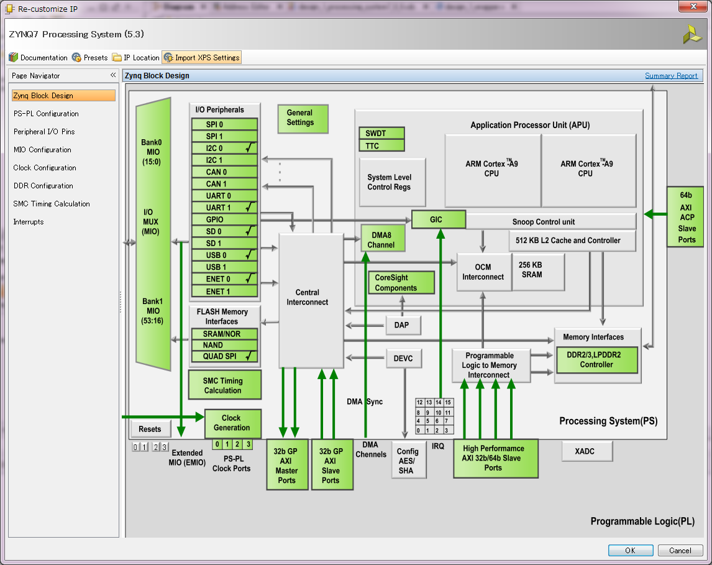The image size is (712, 565).
Task: Click PS-PL clock port 3
Action: click(x=248, y=444)
